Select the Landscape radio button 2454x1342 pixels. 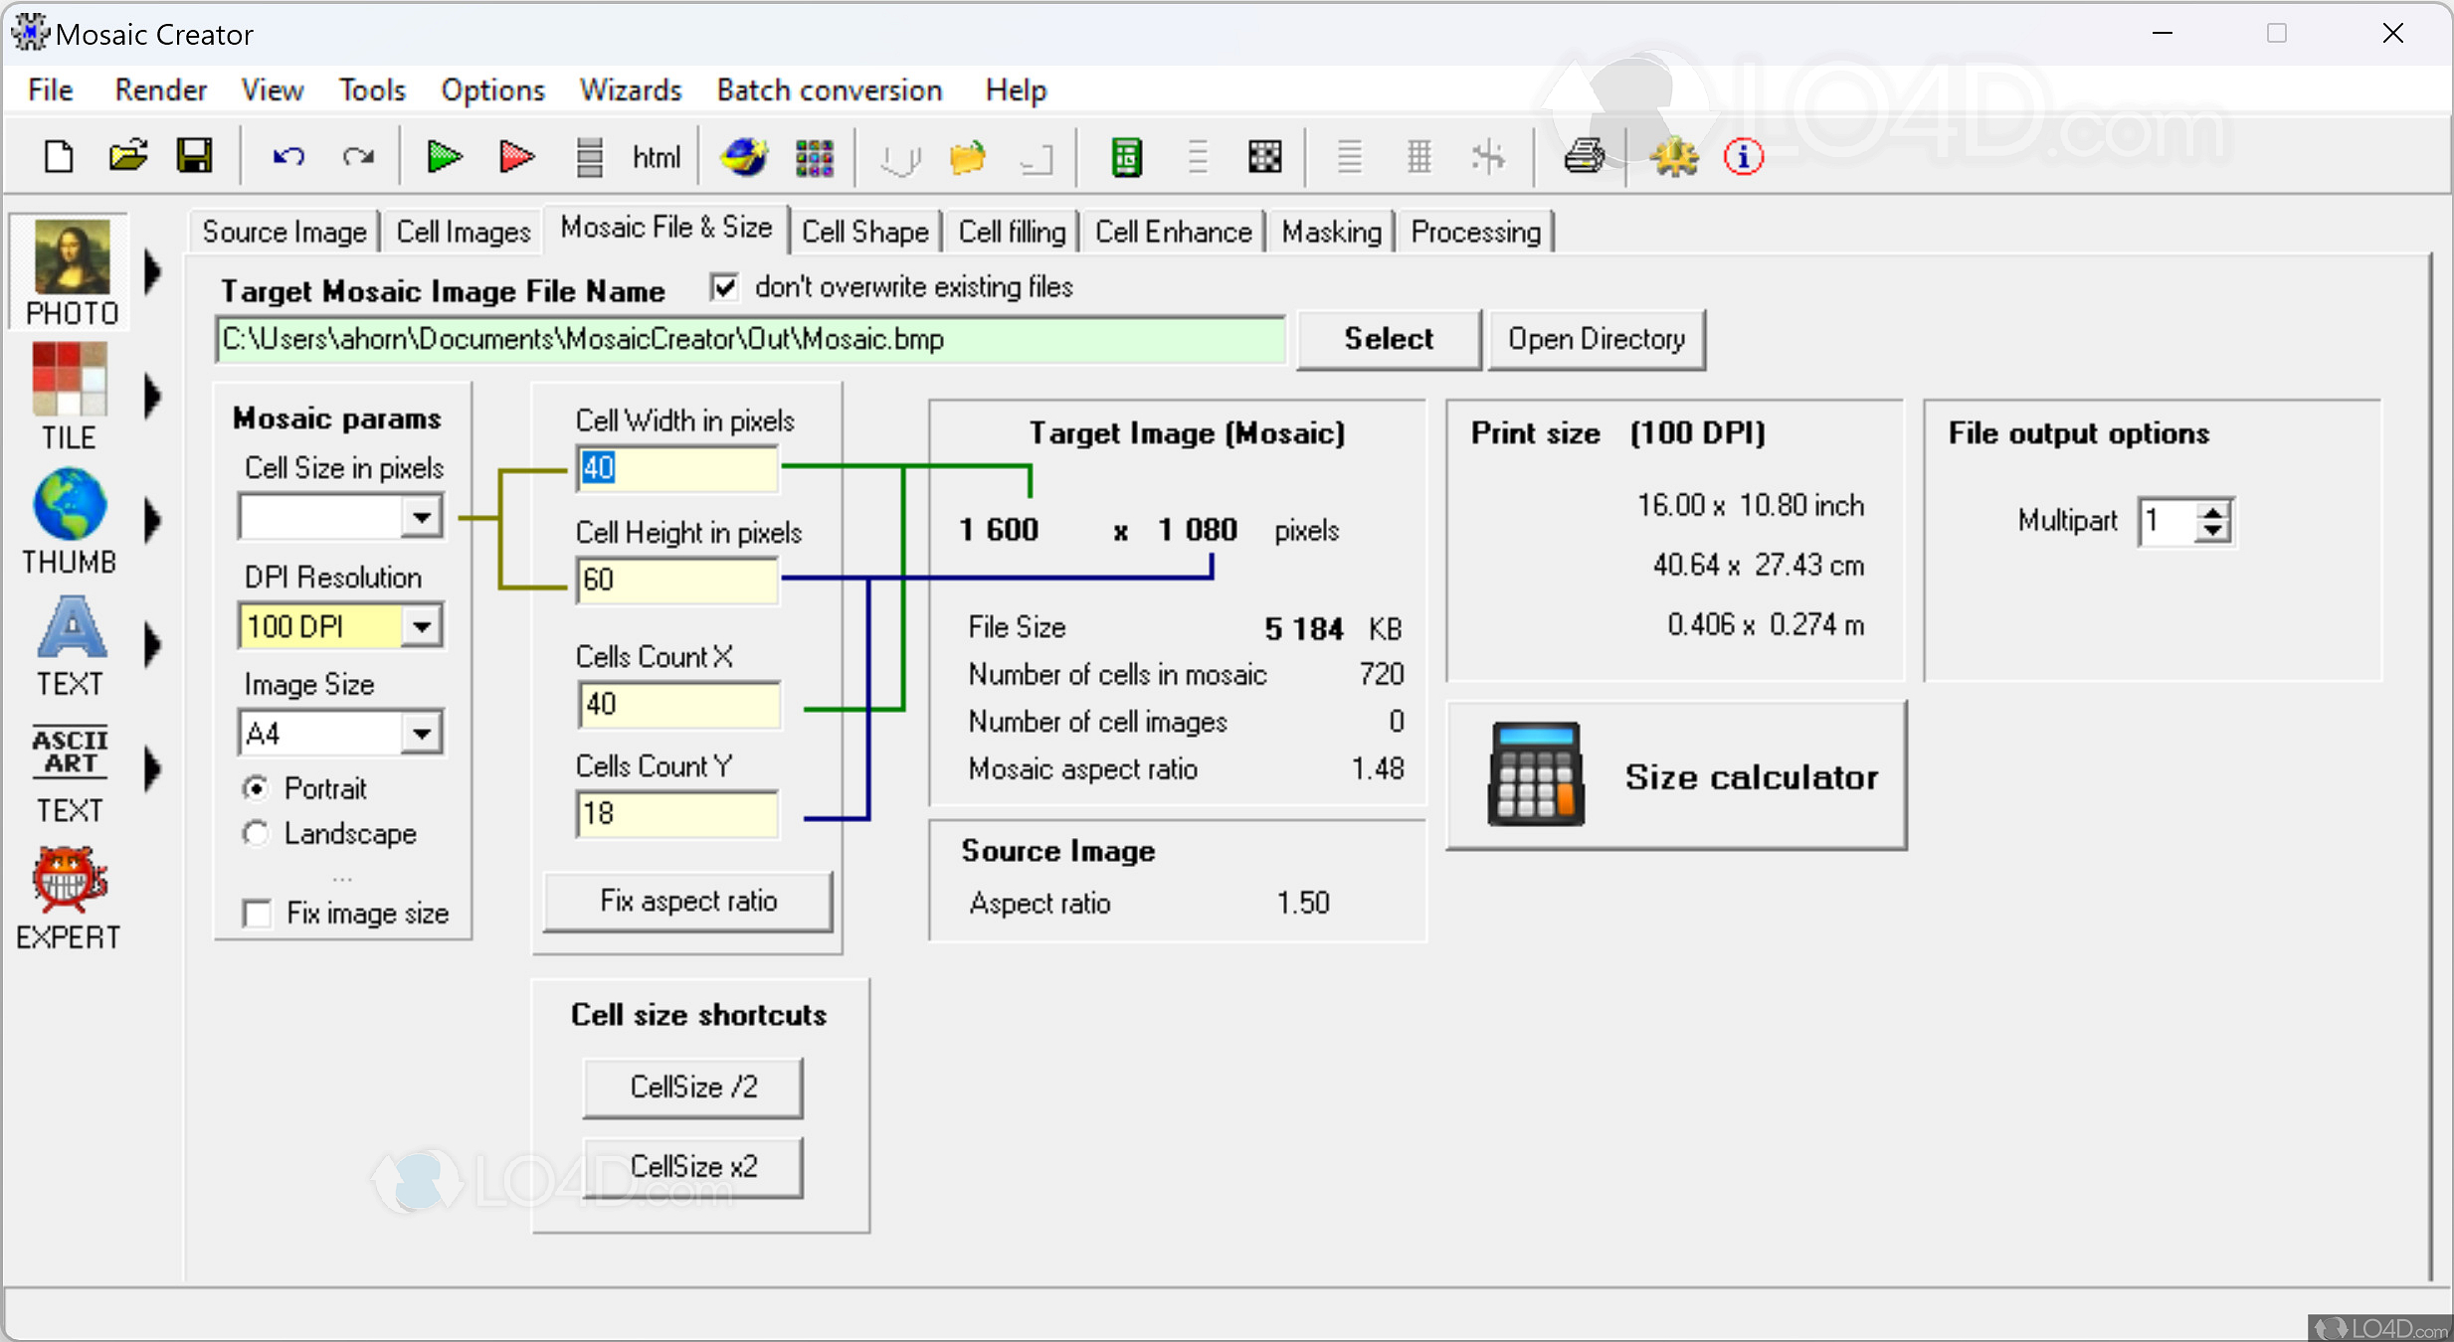click(x=257, y=833)
